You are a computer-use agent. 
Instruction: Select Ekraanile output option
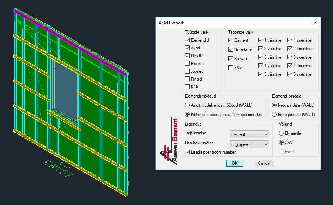(x=282, y=133)
